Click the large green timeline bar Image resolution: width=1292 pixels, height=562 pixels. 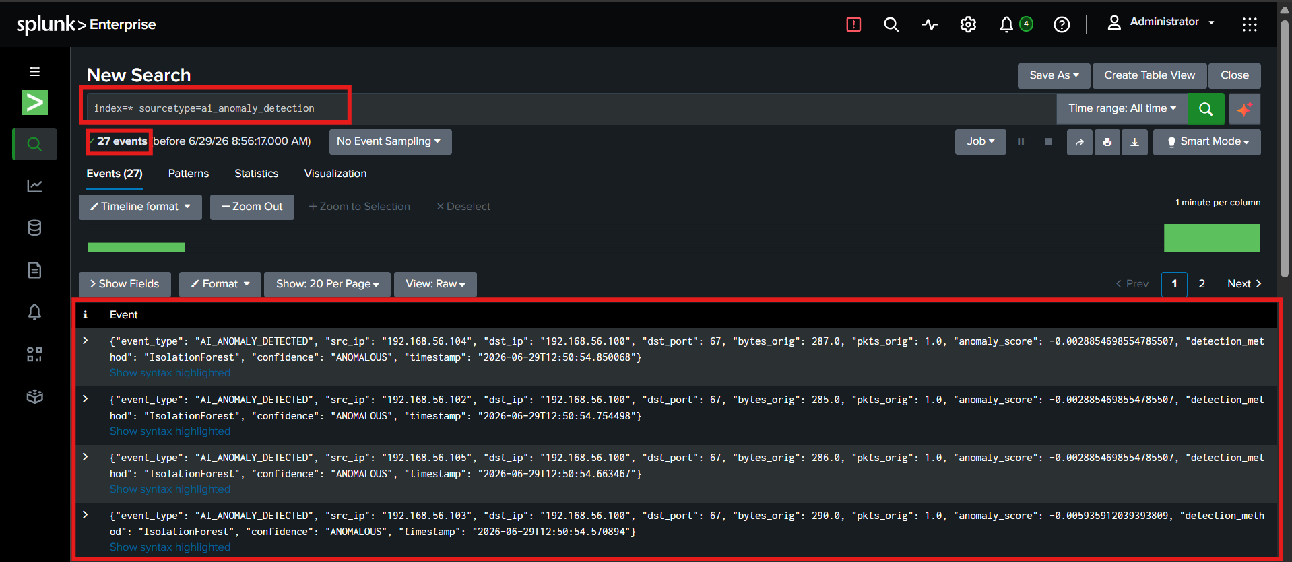pos(1212,238)
